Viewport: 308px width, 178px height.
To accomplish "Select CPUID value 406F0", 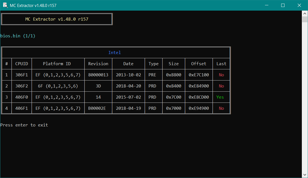I will pos(22,97).
